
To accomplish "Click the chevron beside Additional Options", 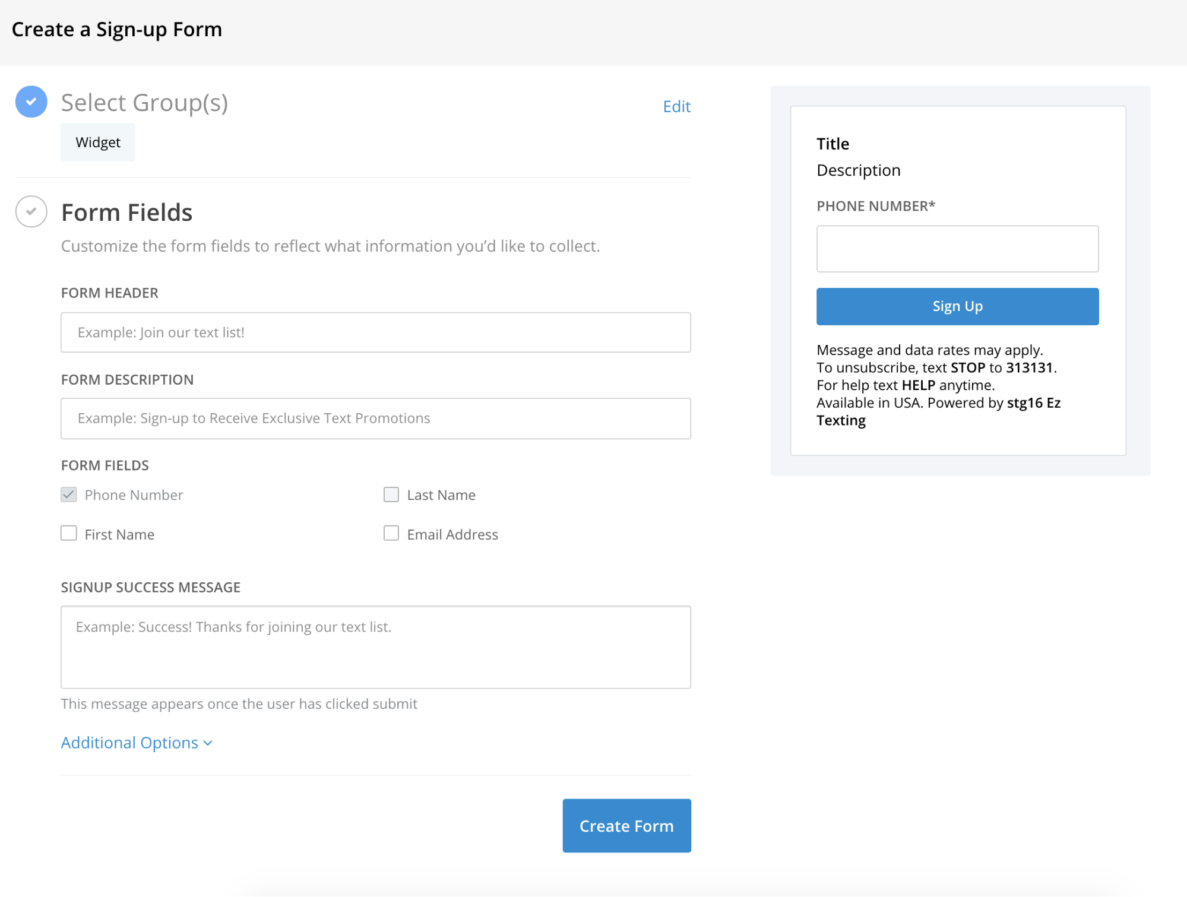I will (207, 743).
